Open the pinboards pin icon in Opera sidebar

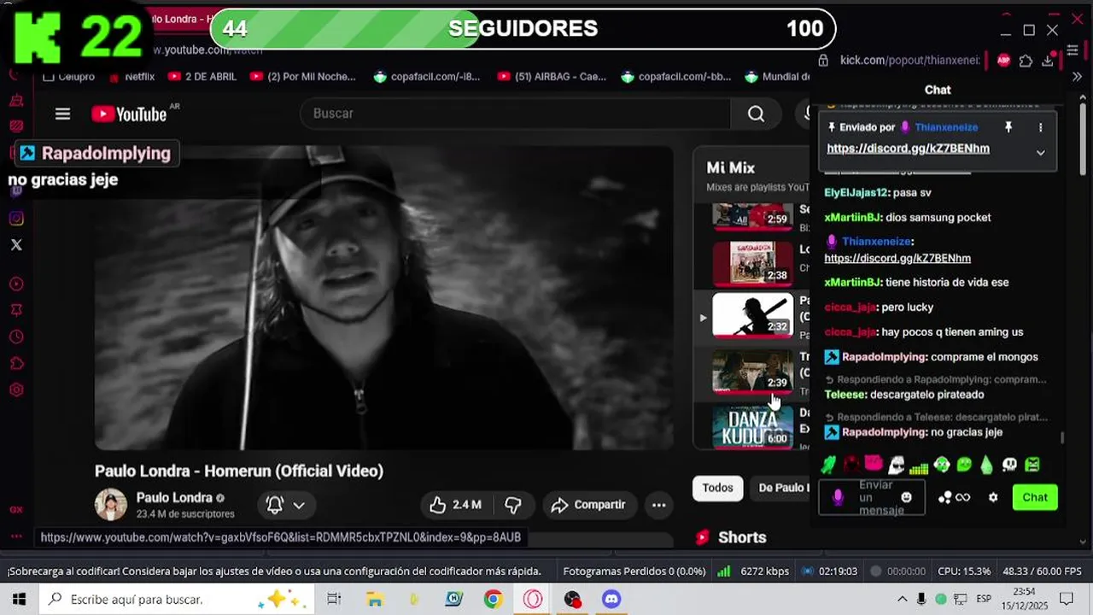[16, 310]
